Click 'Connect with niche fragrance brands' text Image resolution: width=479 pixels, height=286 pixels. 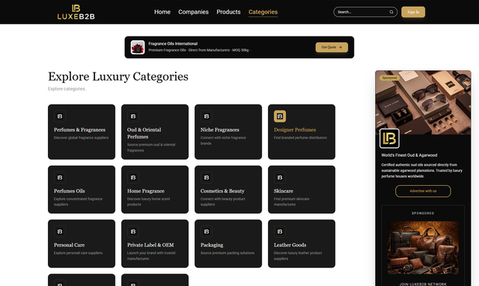(x=223, y=140)
